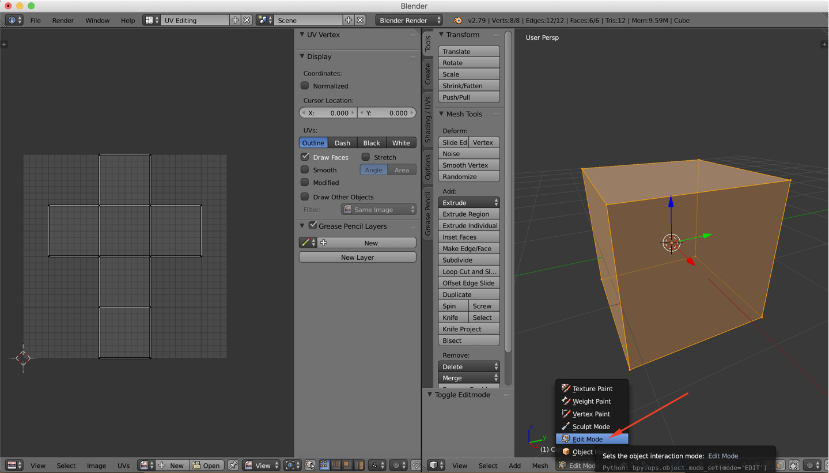Open the File menu
The width and height of the screenshot is (829, 473).
(35, 20)
